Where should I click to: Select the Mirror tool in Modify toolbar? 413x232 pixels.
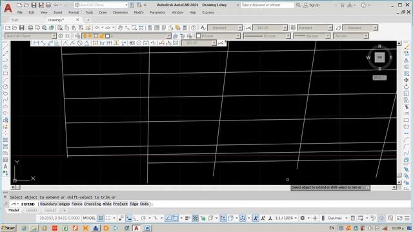pos(407,60)
